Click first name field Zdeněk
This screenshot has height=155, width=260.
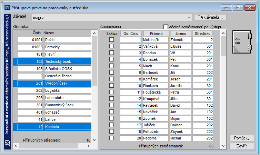[x=180, y=40]
